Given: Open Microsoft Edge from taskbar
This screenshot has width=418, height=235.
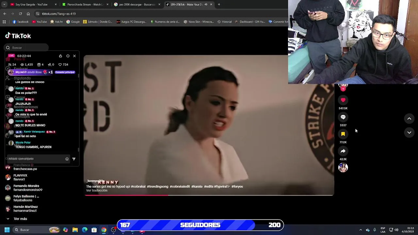Looking at the screenshot, I should (x=85, y=230).
